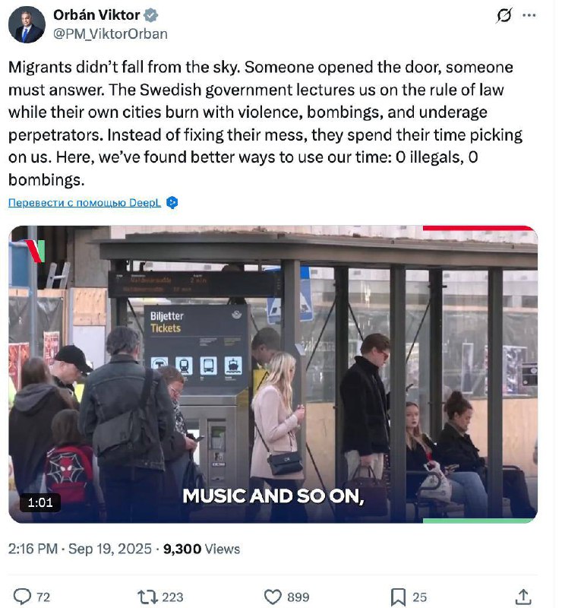The height and width of the screenshot is (608, 562).
Task: Open the @PM_ViktorOrban handle link
Action: click(x=111, y=33)
